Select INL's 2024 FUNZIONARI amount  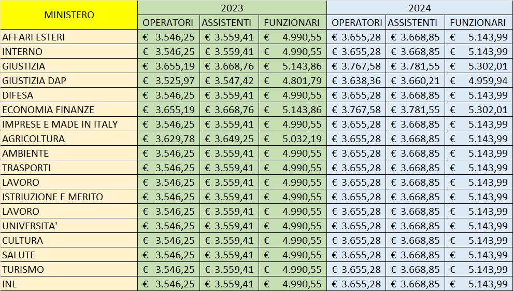(x=479, y=283)
